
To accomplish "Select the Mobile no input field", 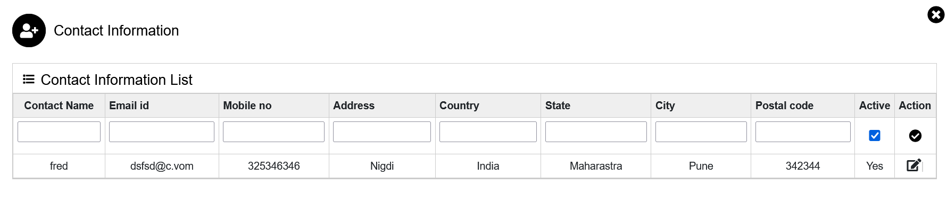I will [x=273, y=132].
